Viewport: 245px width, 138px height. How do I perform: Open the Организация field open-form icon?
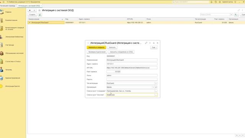(x=156, y=87)
